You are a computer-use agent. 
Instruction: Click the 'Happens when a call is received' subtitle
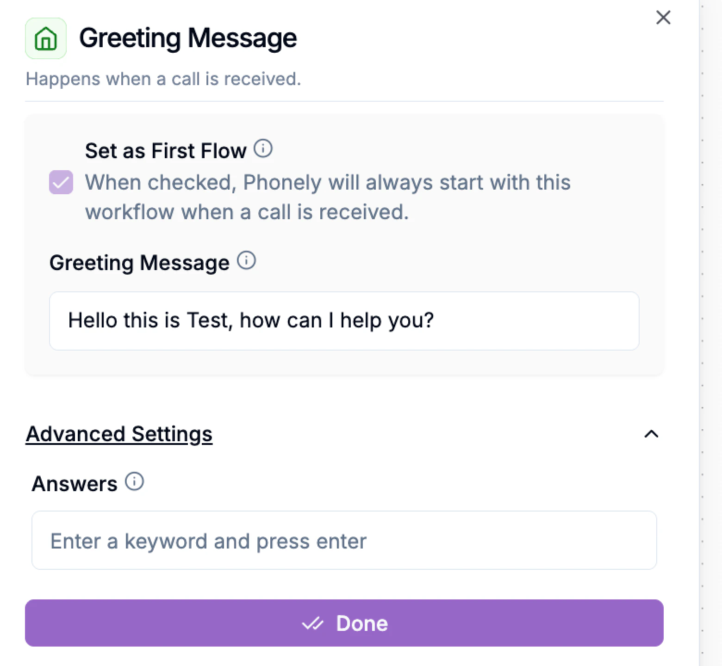coord(163,79)
